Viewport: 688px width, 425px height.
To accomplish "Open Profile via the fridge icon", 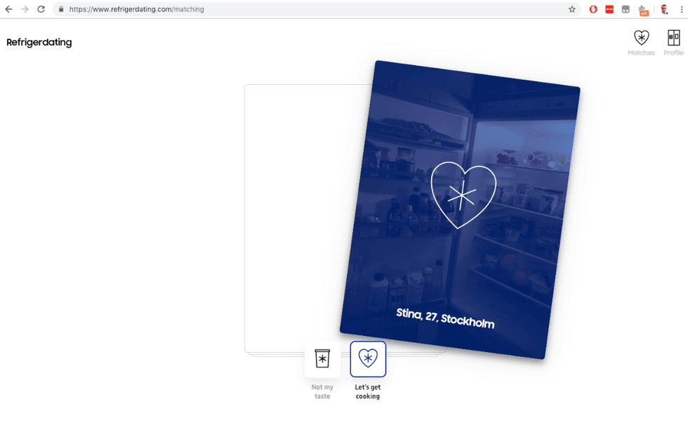I will point(673,38).
